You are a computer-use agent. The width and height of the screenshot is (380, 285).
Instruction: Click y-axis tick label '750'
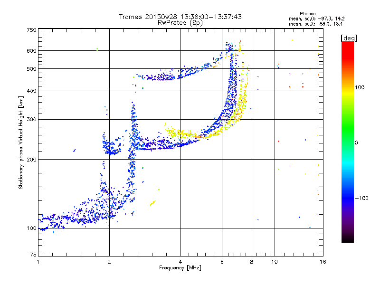pyautogui.click(x=32, y=30)
